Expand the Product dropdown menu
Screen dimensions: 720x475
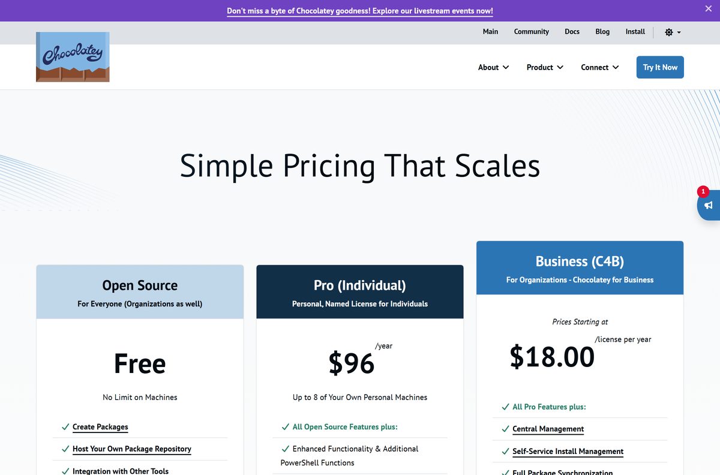pyautogui.click(x=545, y=67)
